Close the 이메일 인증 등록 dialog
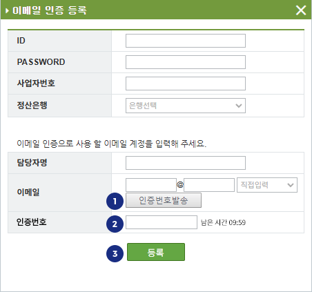Image resolution: width=312 pixels, height=292 pixels. 301,10
